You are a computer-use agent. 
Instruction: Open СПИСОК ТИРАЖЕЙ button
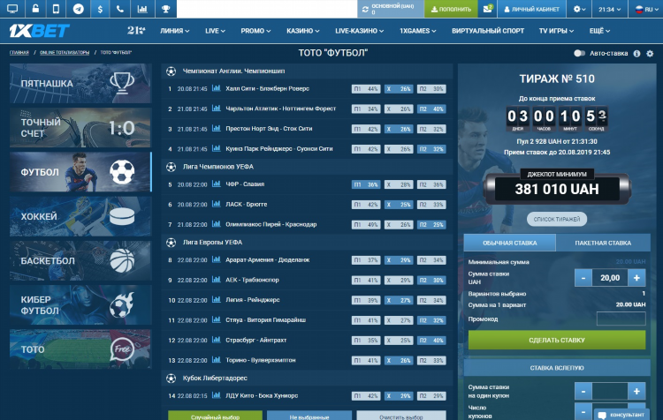point(557,219)
